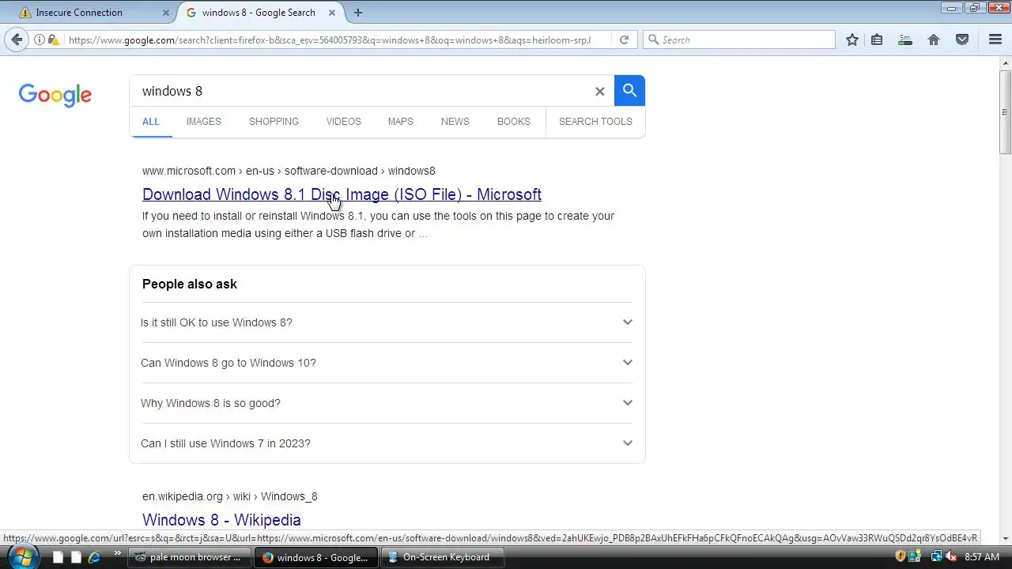Open the downloads indicator icon
This screenshot has height=569, width=1012.
click(x=905, y=40)
